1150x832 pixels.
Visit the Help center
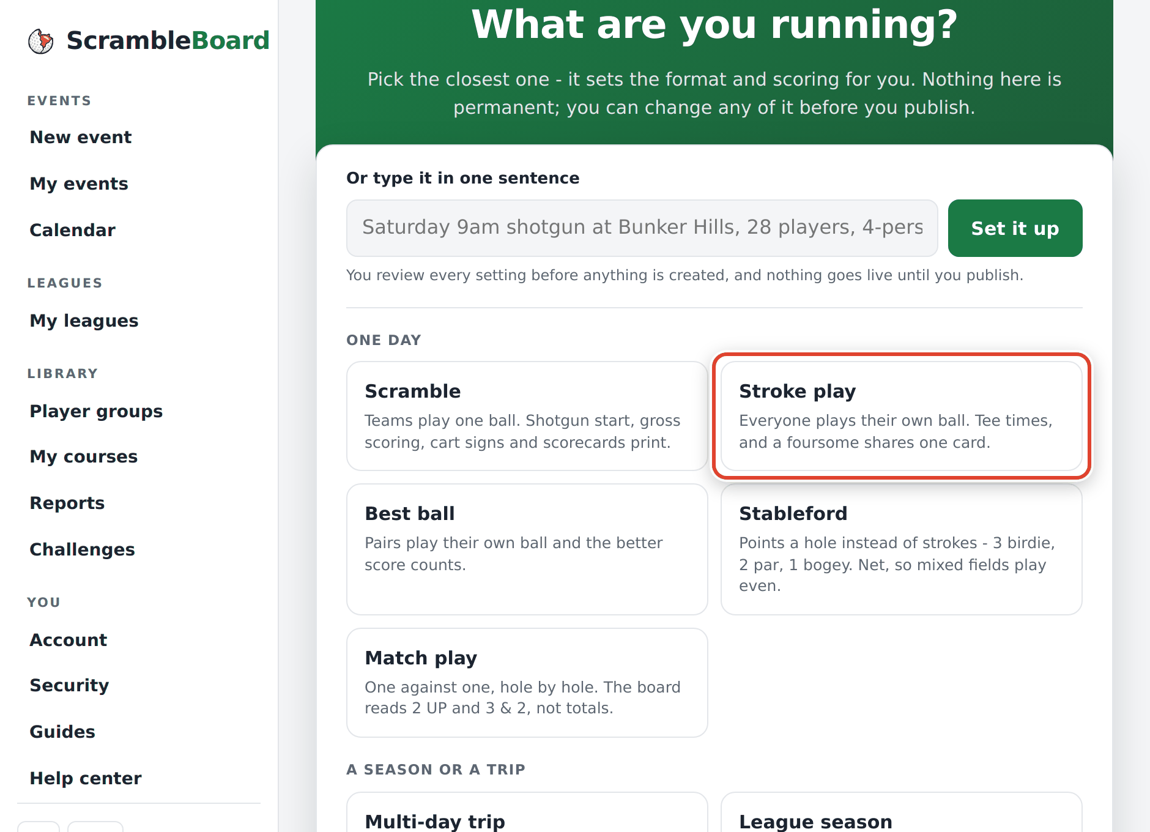point(86,778)
